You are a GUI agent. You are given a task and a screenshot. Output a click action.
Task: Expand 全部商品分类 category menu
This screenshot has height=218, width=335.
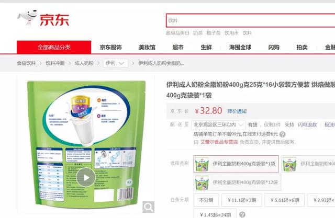[54, 47]
